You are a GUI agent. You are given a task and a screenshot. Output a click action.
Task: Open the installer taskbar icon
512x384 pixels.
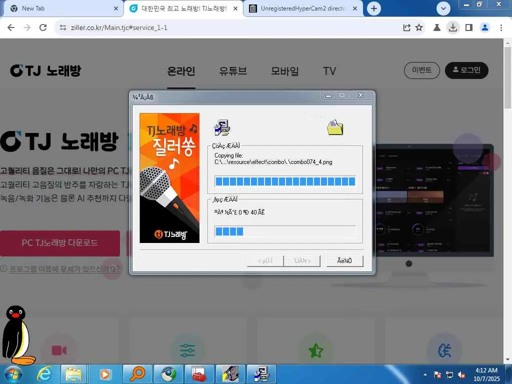point(261,374)
